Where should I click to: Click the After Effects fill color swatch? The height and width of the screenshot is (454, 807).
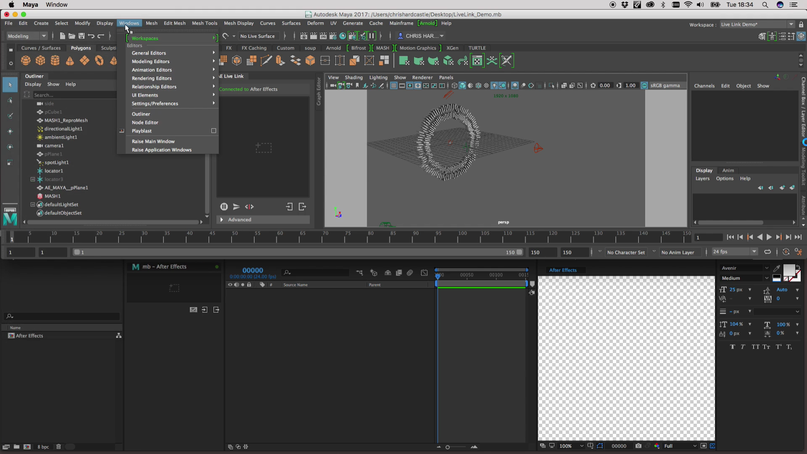788,270
